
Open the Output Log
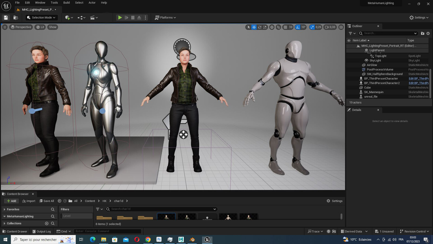pyautogui.click(x=42, y=232)
